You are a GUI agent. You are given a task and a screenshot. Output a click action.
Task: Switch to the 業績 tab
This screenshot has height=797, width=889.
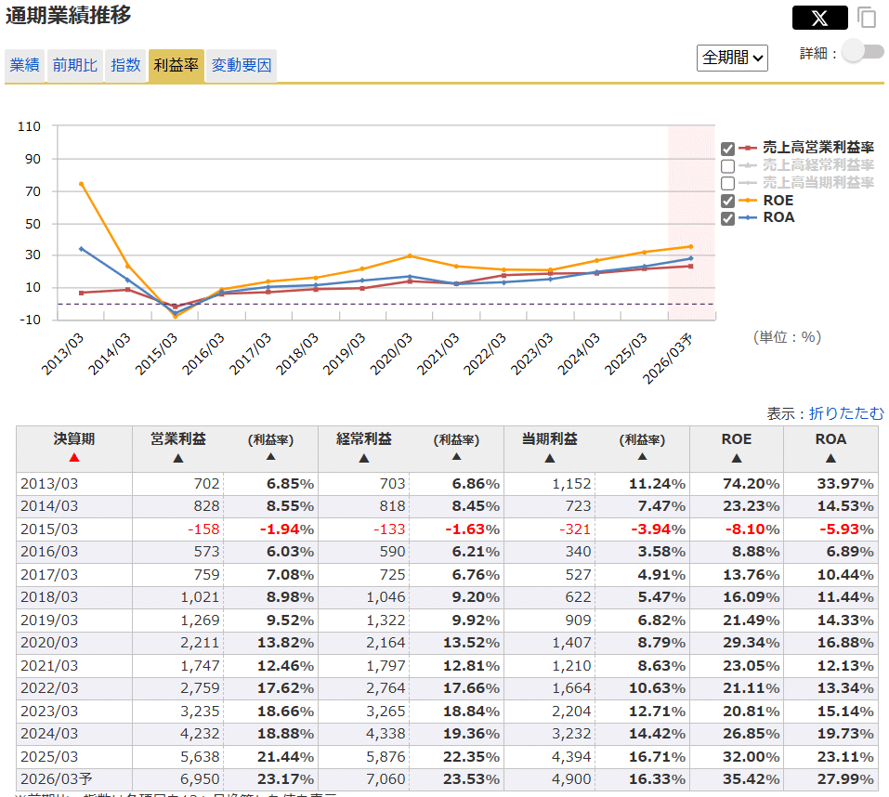click(24, 66)
